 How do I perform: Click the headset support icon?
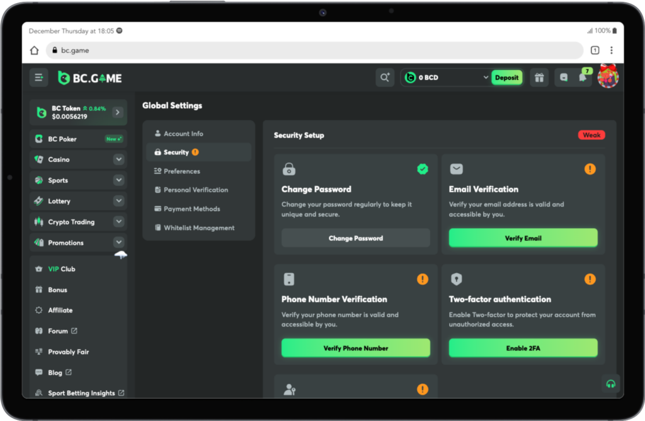610,383
